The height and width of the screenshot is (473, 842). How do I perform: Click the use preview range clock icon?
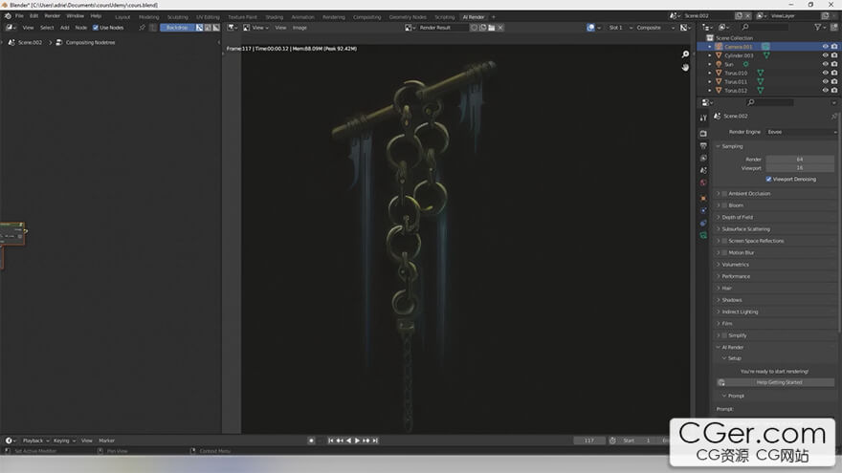click(612, 441)
